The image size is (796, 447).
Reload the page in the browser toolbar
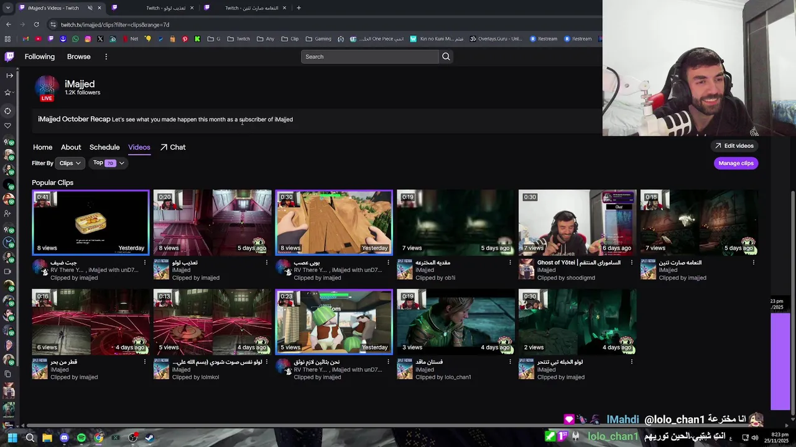click(x=36, y=25)
